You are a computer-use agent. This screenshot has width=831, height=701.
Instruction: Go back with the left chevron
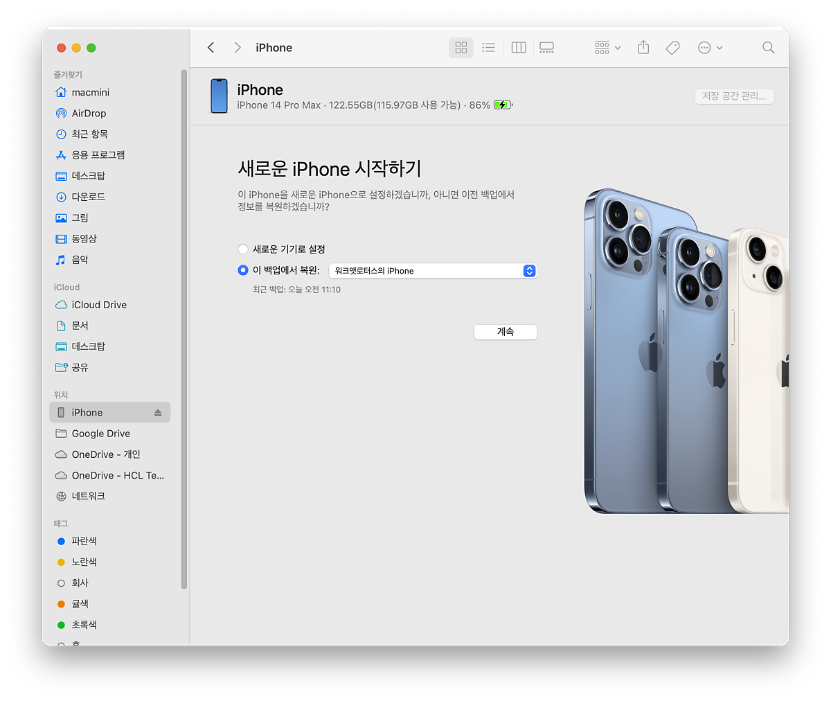point(211,47)
